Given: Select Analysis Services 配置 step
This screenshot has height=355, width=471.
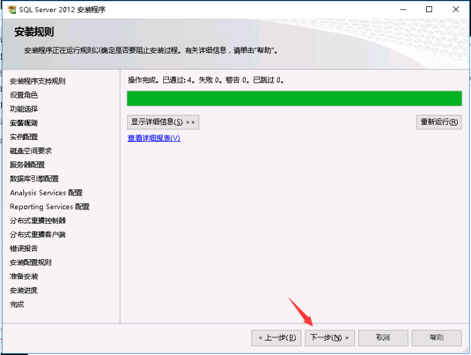Looking at the screenshot, I should [46, 193].
